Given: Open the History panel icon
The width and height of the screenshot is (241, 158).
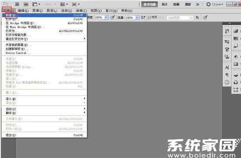Looking at the screenshot, I should coord(227,31).
